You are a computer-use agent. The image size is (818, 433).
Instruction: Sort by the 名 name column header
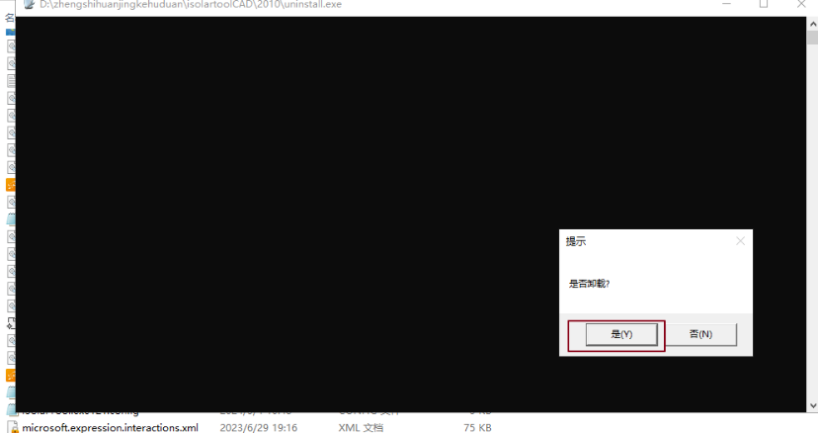(x=10, y=18)
